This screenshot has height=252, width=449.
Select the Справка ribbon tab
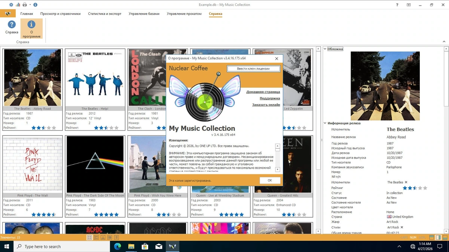click(216, 14)
